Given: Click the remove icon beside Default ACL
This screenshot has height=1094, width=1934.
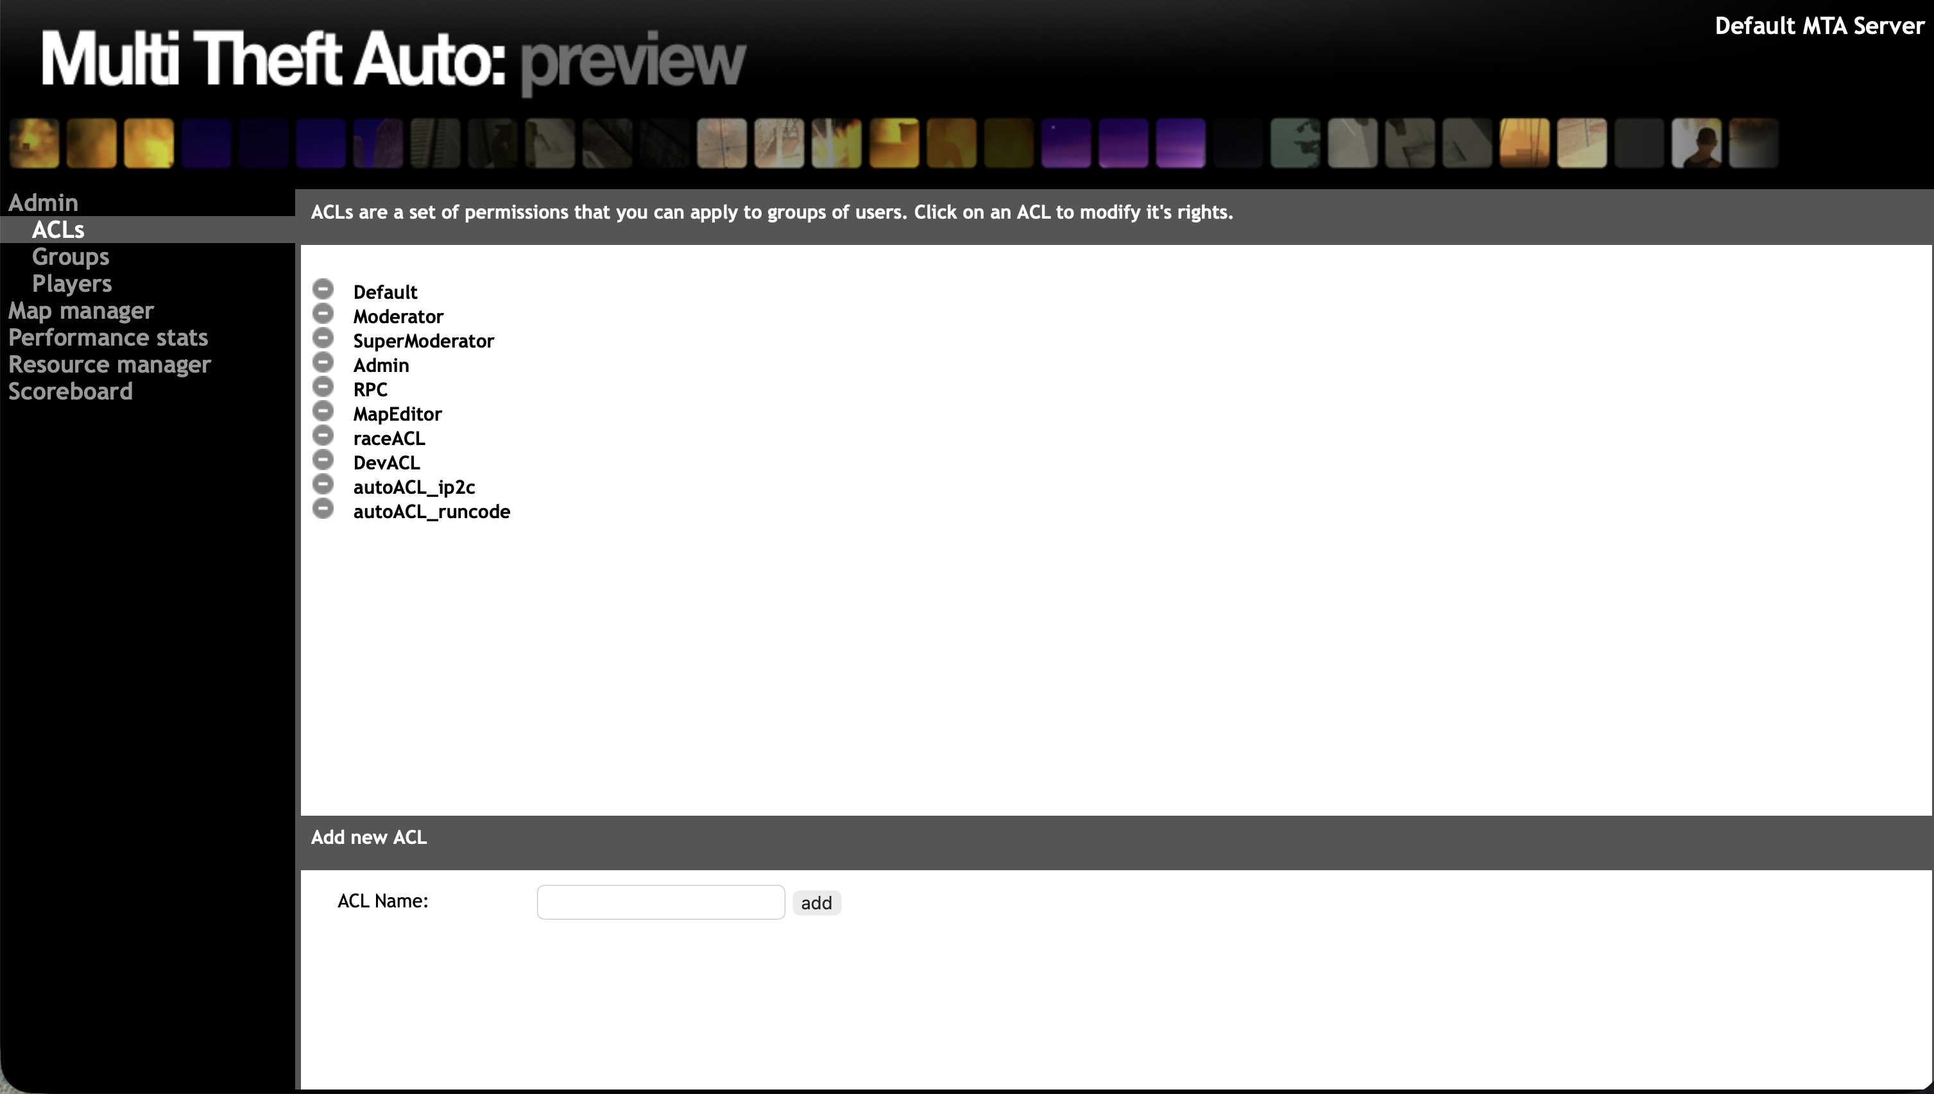Looking at the screenshot, I should (x=323, y=289).
